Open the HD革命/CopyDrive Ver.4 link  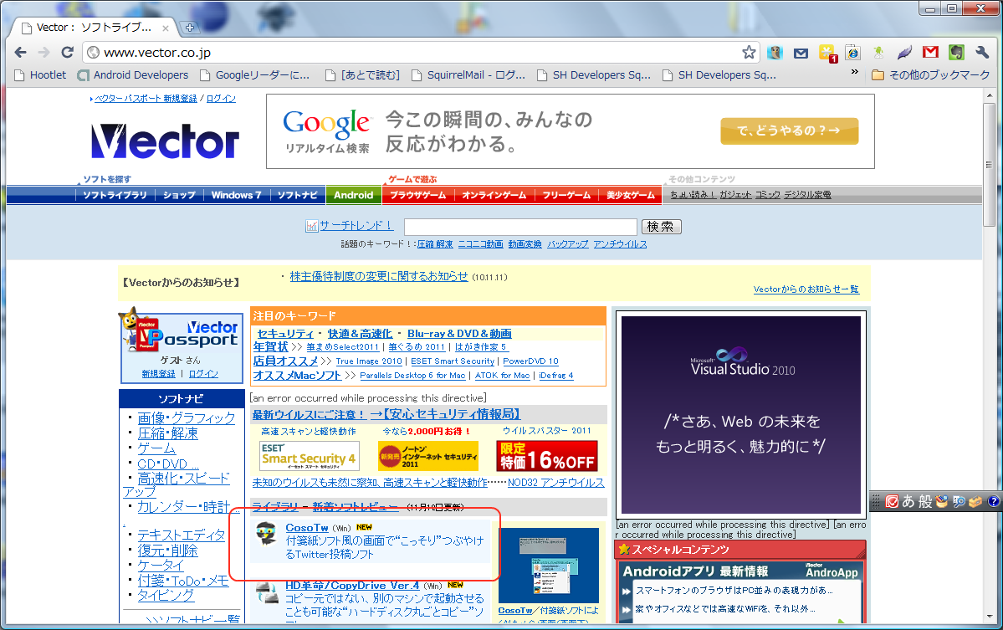click(x=352, y=585)
